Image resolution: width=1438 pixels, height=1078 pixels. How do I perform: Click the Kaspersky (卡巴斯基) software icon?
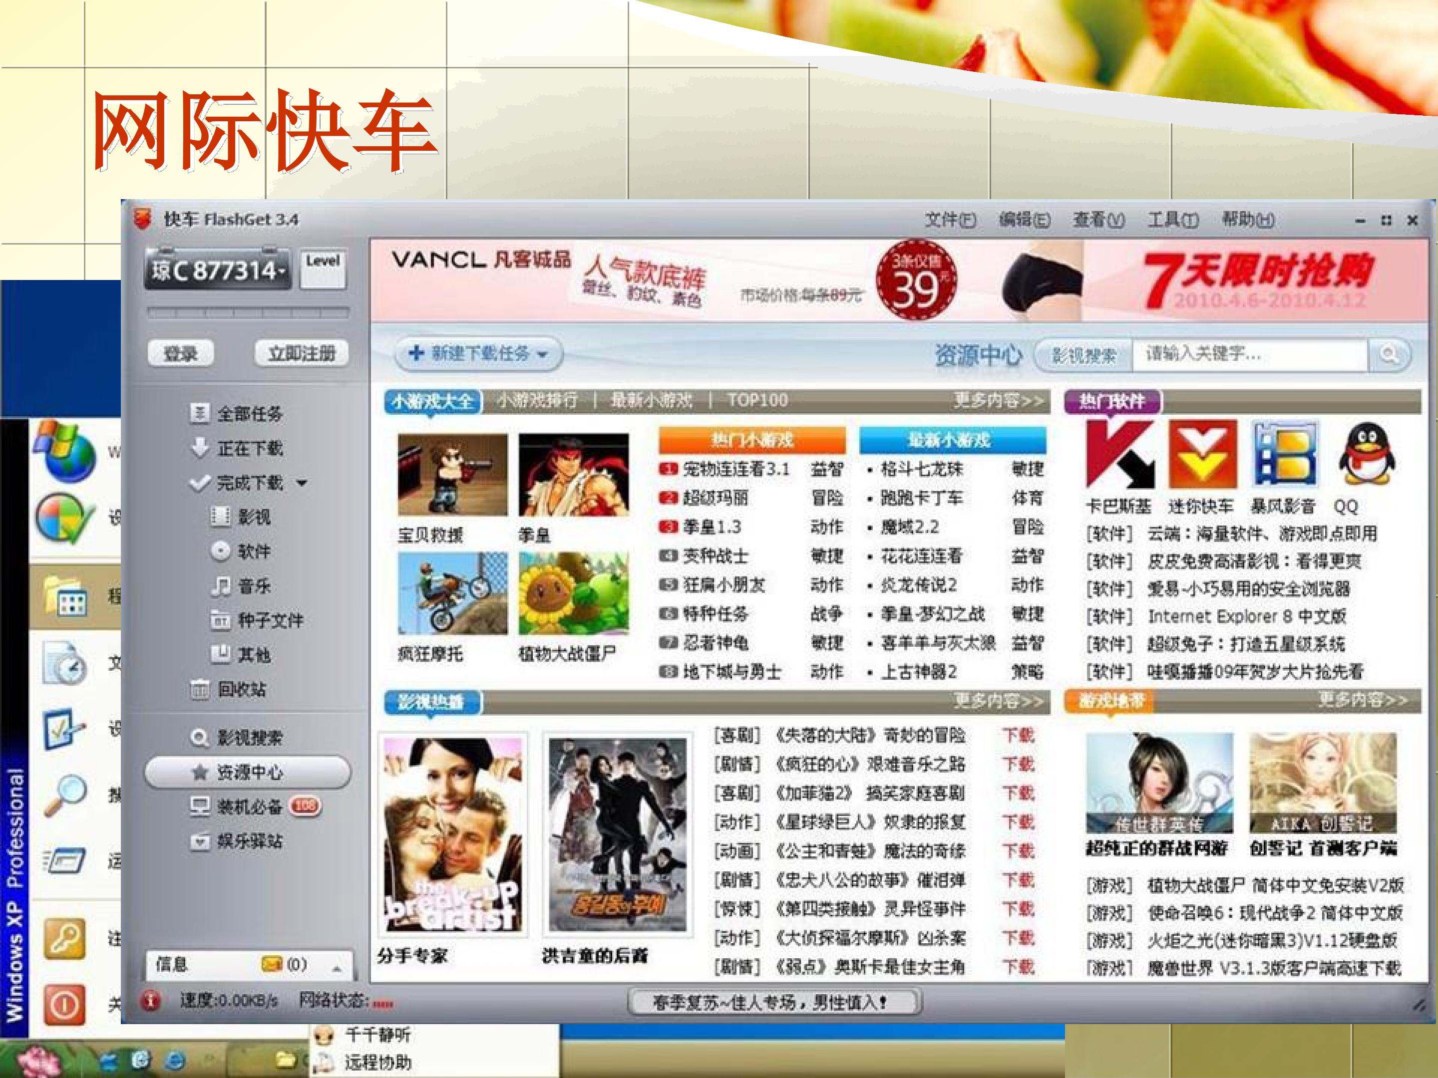[1119, 454]
